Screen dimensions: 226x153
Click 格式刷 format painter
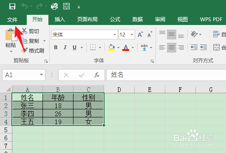[33, 50]
